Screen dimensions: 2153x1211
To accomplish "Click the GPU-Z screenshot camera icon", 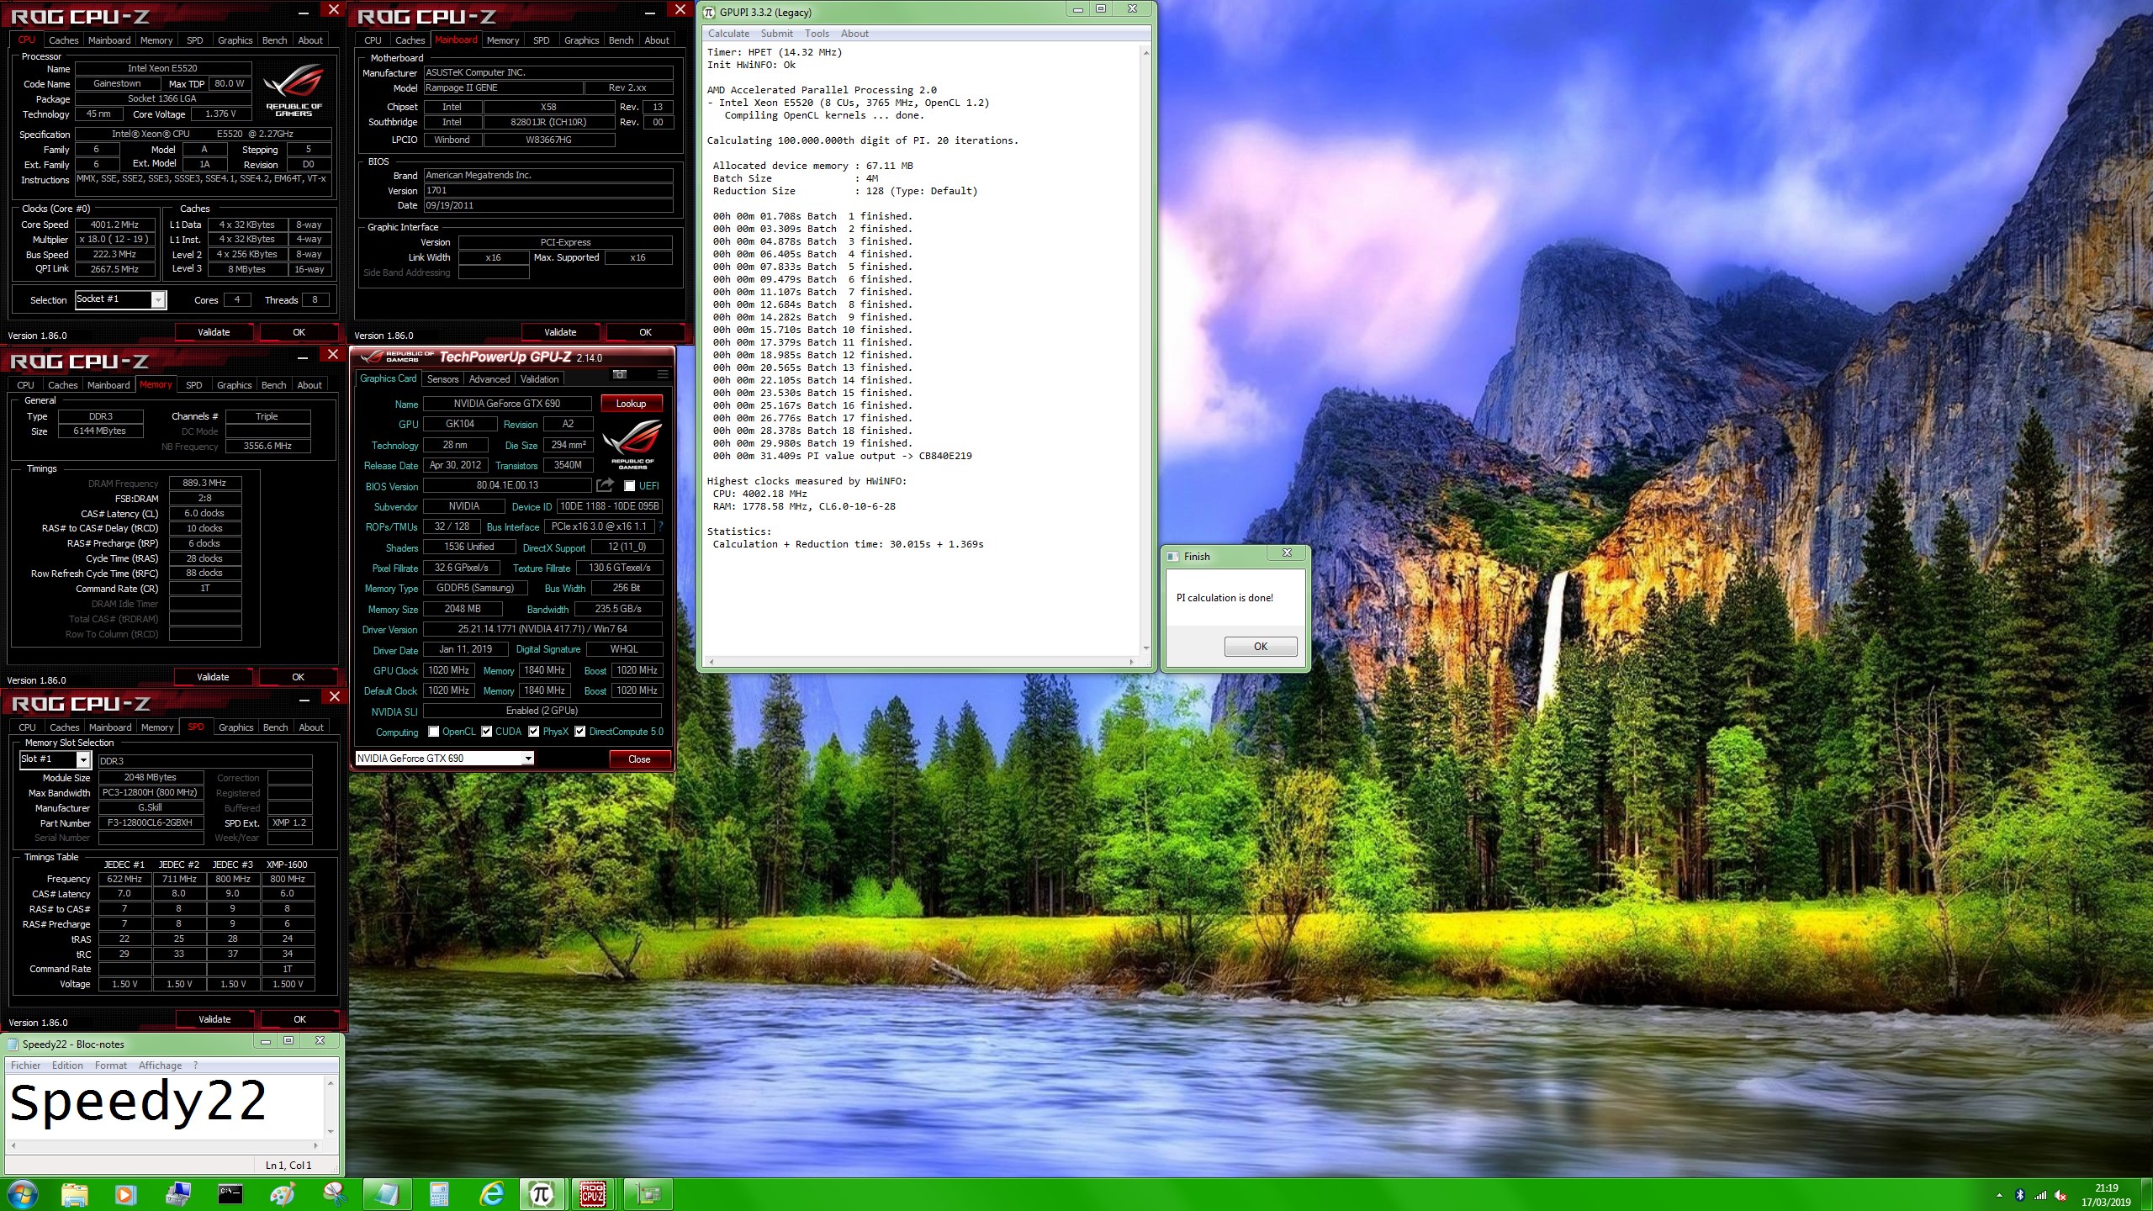I will tap(620, 375).
